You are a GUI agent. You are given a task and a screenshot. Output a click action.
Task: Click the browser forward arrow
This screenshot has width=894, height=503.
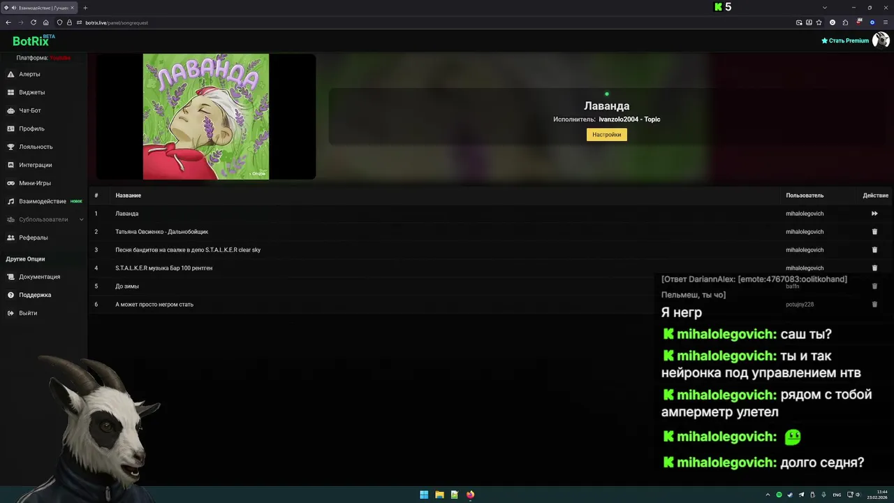(21, 22)
